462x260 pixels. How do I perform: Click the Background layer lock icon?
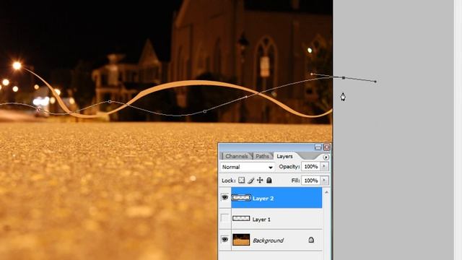pos(311,240)
